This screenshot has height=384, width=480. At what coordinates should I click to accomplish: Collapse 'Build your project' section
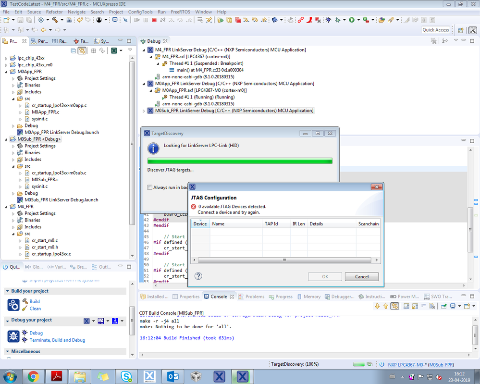[7, 291]
